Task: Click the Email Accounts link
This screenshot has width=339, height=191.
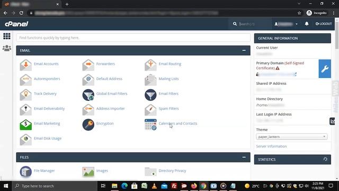Action: point(46,64)
